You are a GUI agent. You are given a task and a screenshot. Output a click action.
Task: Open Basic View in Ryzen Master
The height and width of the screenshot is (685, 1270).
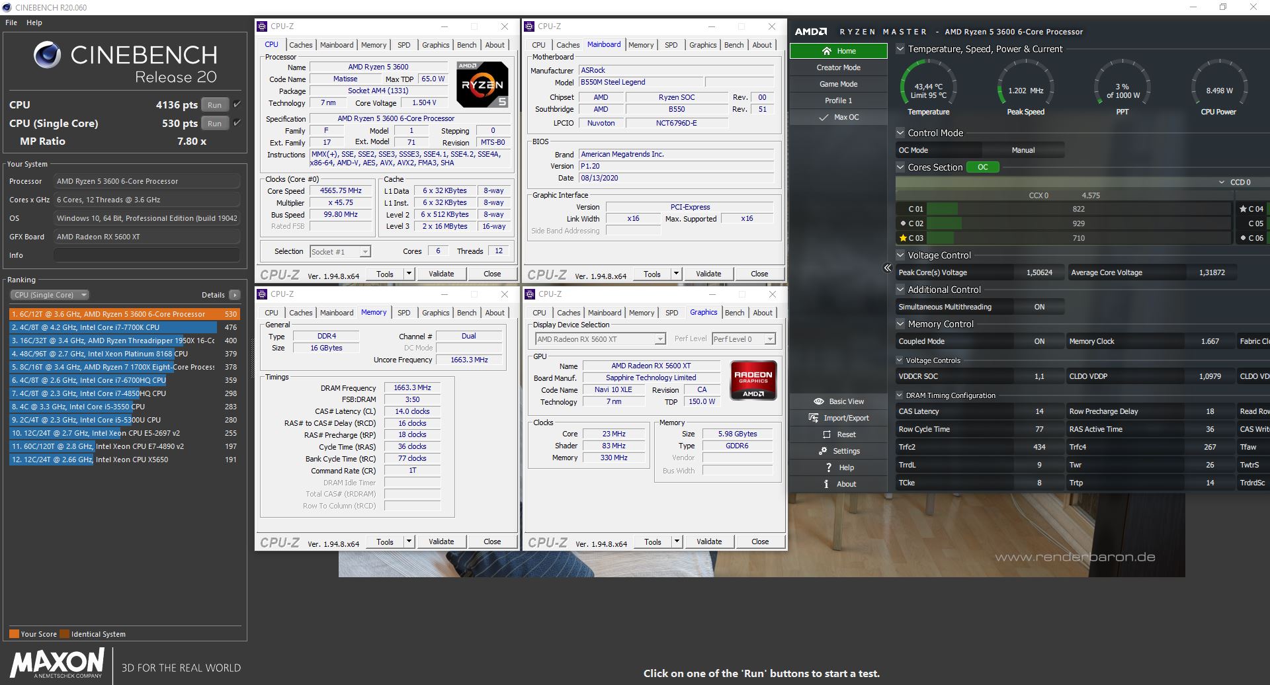coord(838,401)
